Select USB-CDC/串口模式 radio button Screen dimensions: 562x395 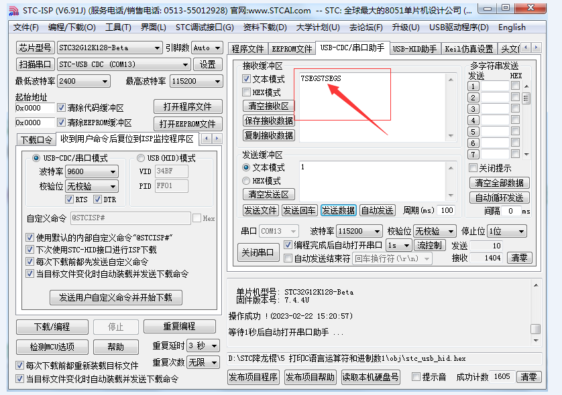36,158
